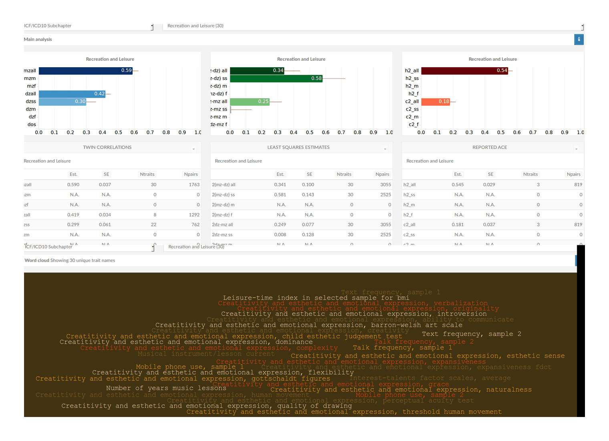Viewport: 609px width, 441px height.
Task: Click the Npairs header in REPORTED ACE table
Action: pyautogui.click(x=574, y=174)
